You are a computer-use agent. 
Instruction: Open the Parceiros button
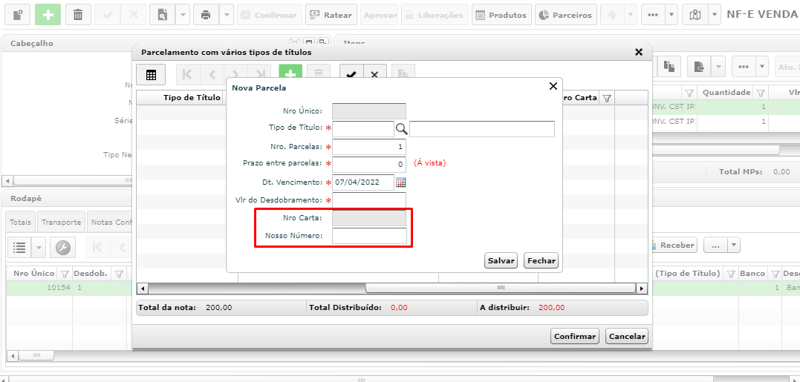[x=566, y=15]
